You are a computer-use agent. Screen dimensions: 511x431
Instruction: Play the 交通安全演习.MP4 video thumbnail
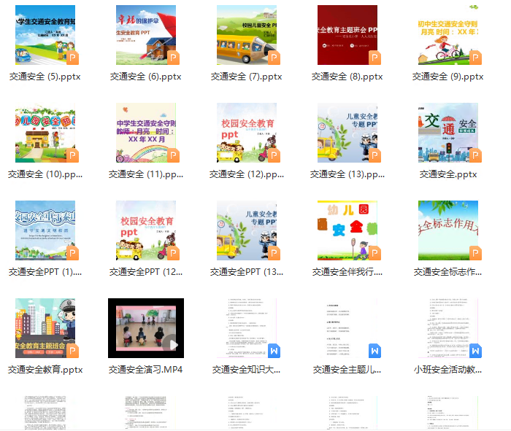[146, 328]
